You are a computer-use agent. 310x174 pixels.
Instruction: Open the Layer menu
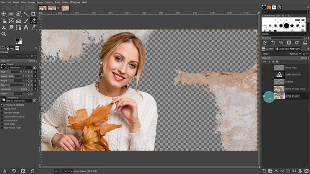pyautogui.click(x=40, y=2)
